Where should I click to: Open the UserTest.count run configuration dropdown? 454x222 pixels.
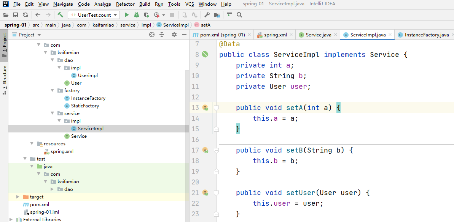click(x=94, y=15)
